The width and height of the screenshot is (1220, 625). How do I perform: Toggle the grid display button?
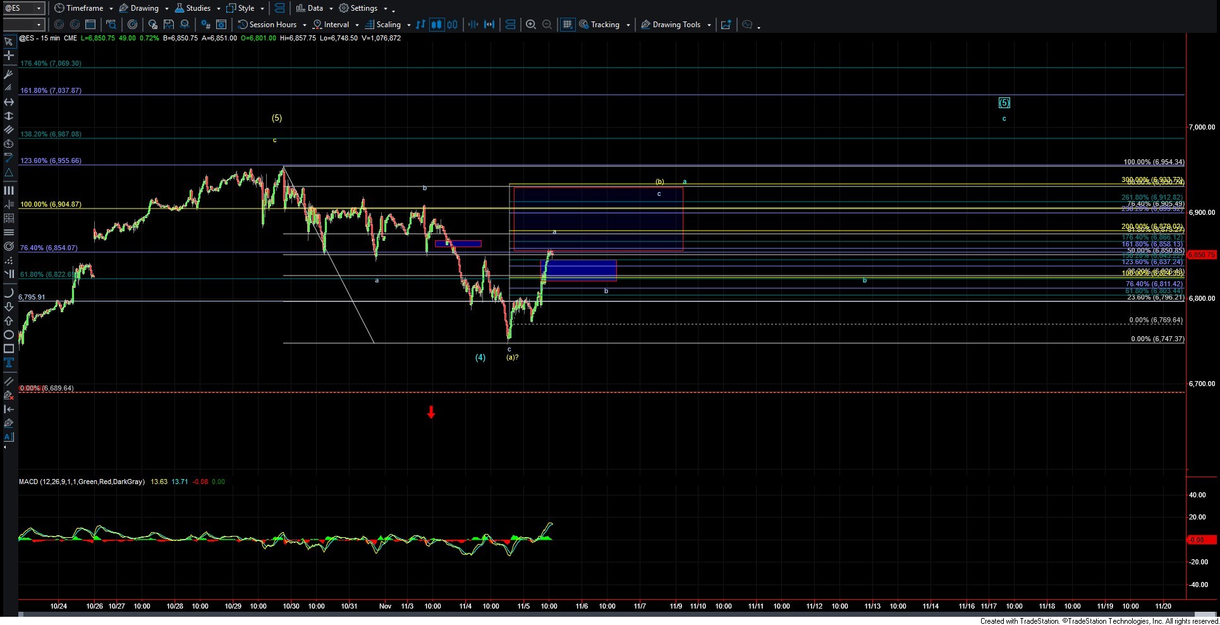coord(567,25)
